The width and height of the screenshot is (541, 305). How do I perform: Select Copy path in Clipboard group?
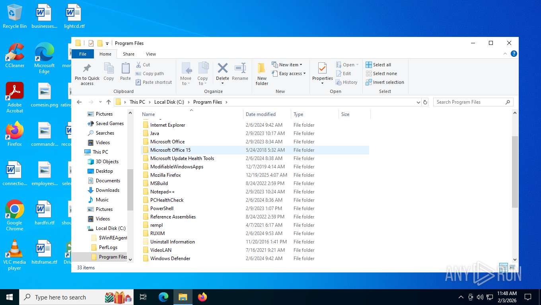click(x=150, y=73)
